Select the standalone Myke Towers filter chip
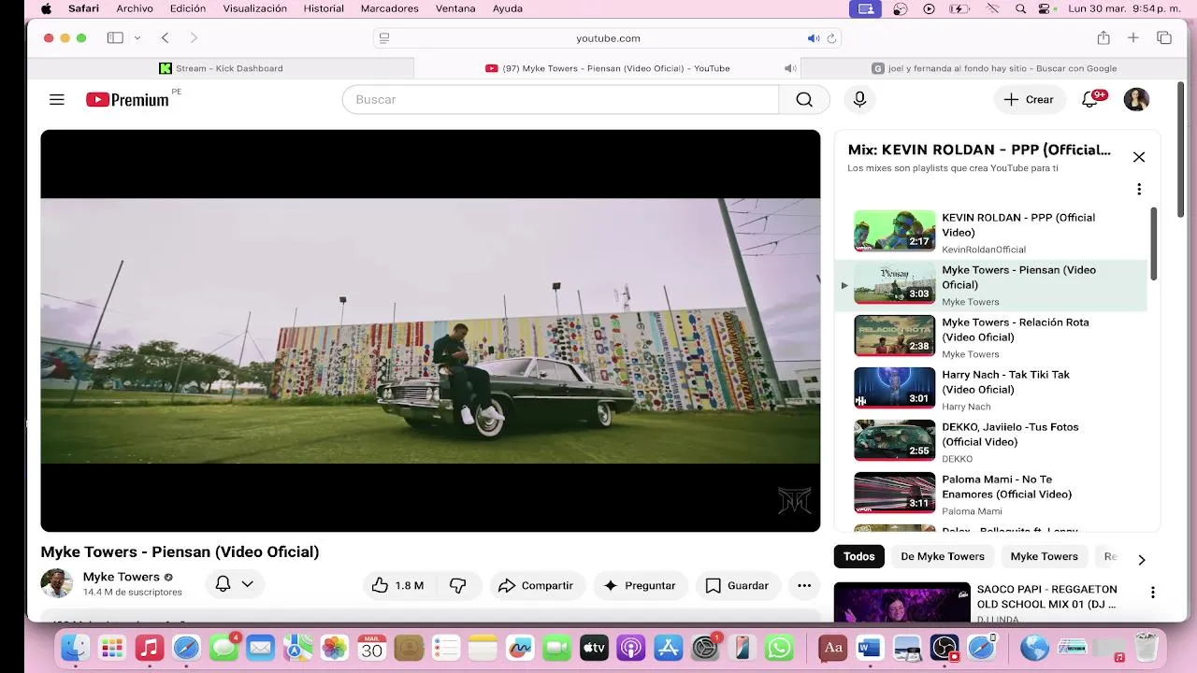The image size is (1197, 673). (1044, 556)
